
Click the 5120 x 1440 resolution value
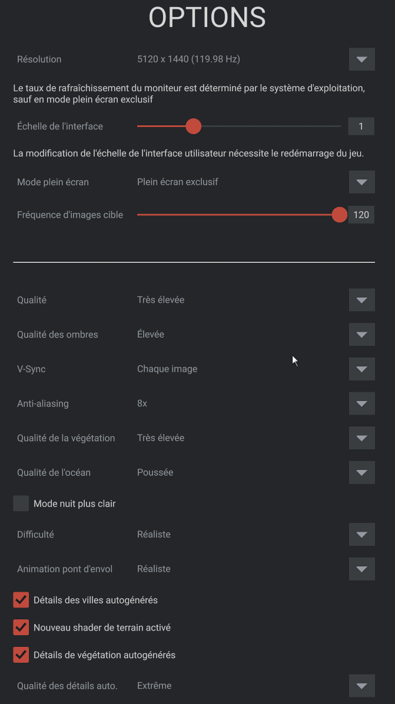coord(188,59)
